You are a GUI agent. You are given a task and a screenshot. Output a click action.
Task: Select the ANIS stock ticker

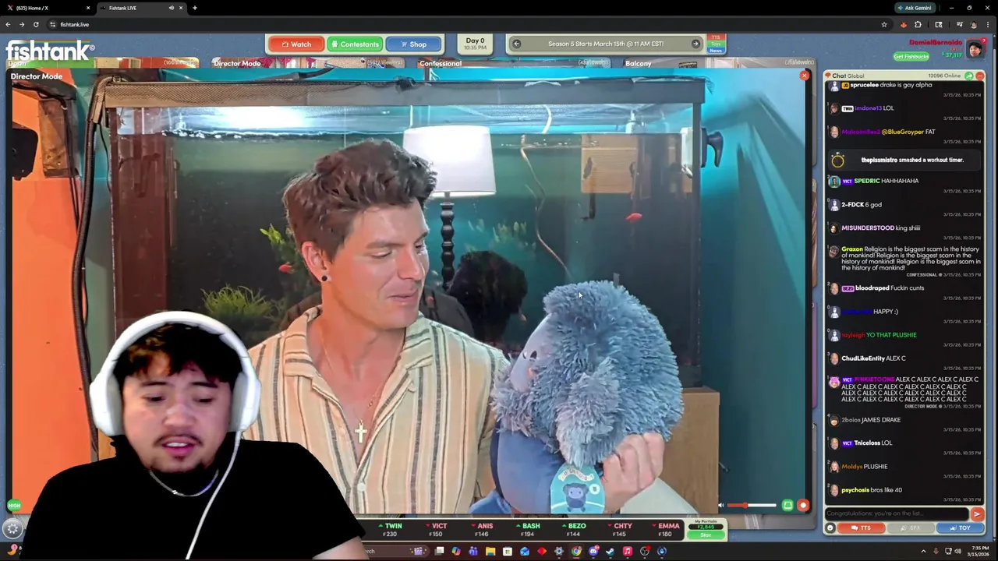pos(481,530)
